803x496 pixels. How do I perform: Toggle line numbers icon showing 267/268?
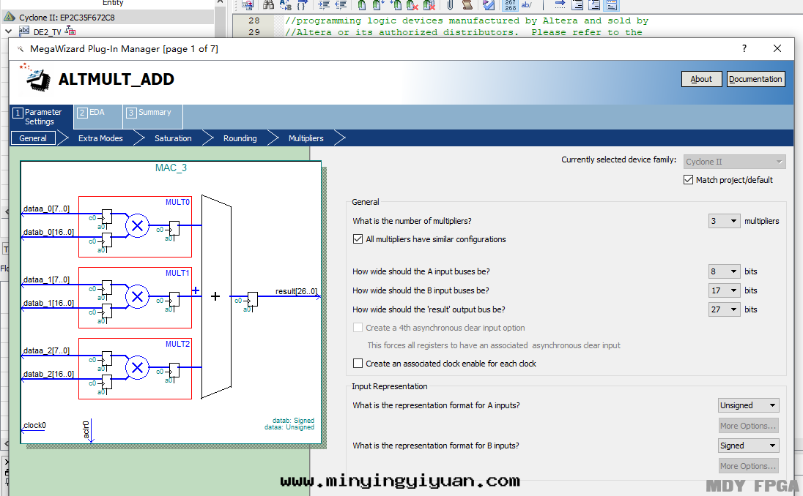(510, 5)
